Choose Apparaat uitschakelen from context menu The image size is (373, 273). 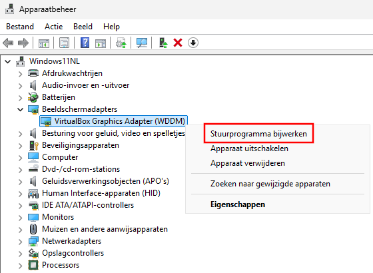[x=249, y=148]
